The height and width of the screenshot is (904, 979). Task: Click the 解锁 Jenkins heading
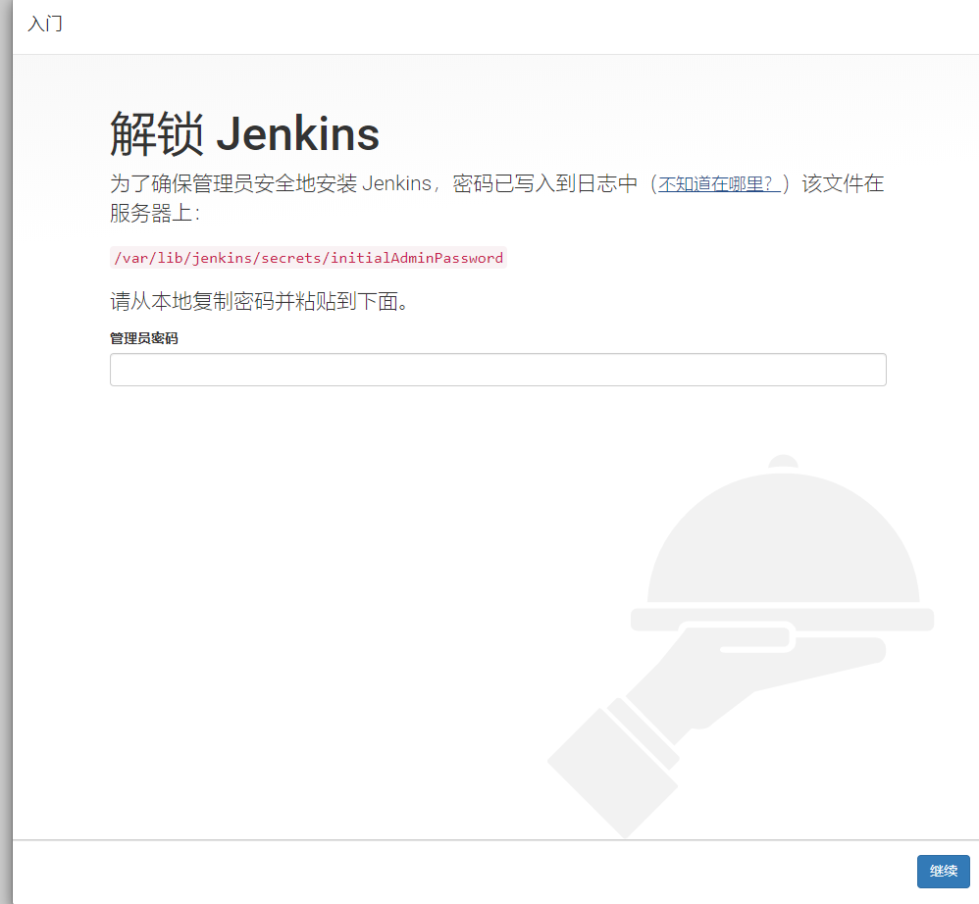pos(245,133)
